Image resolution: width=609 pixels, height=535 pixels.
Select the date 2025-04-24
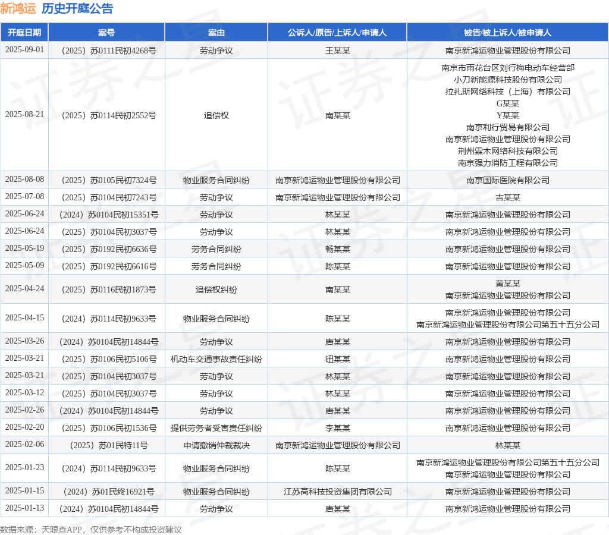click(24, 289)
